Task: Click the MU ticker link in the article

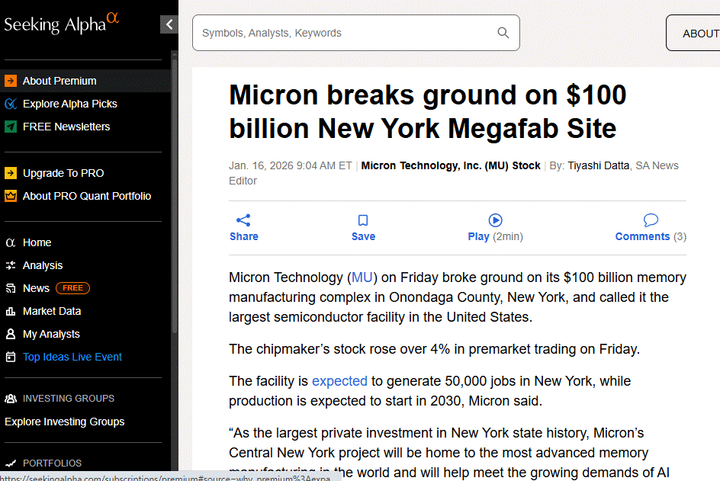Action: click(362, 277)
